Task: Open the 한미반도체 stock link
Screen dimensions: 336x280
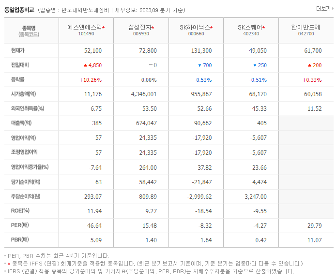Action: (305, 27)
